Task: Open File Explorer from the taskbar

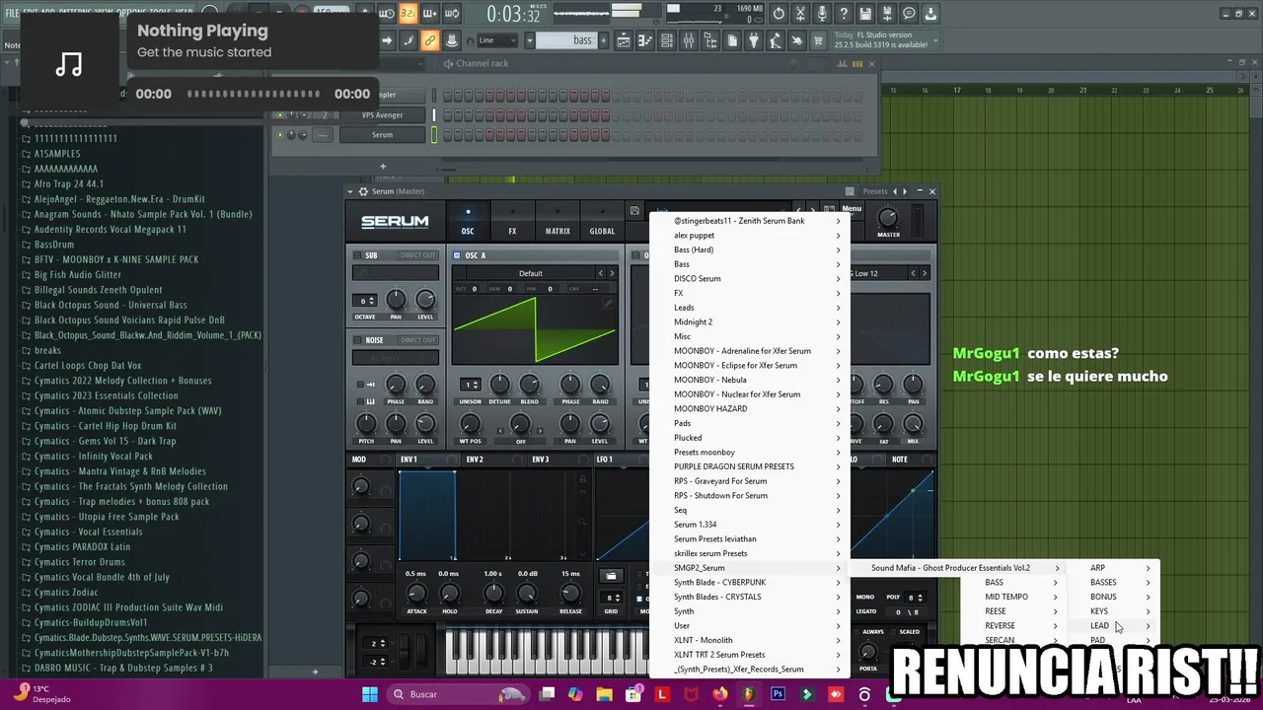Action: (x=604, y=694)
